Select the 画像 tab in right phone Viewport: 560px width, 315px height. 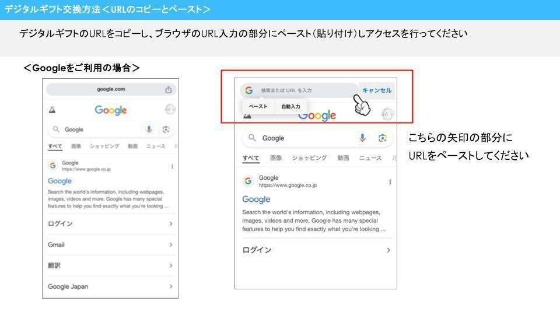275,158
